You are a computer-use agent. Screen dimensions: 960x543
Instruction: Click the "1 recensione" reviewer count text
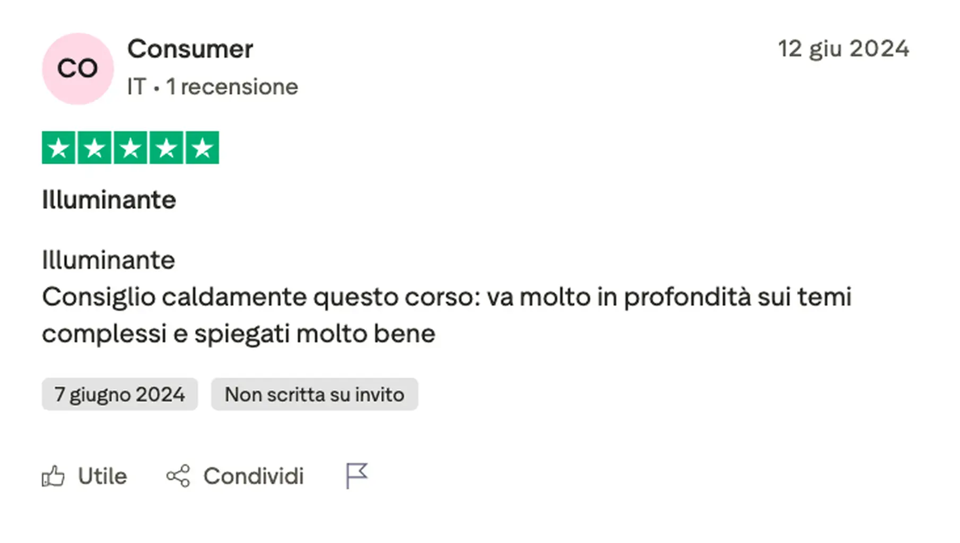(x=232, y=87)
